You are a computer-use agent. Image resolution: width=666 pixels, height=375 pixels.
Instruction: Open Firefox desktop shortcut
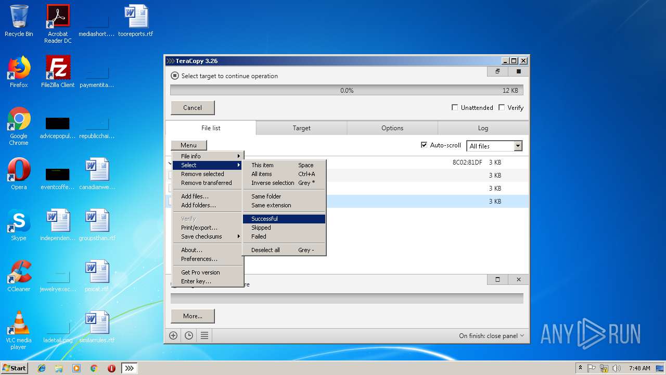point(19,72)
